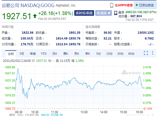Click the intraday price line chart

[79, 88]
